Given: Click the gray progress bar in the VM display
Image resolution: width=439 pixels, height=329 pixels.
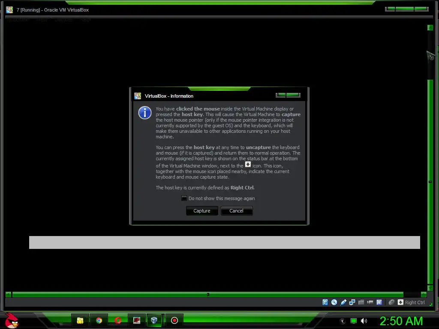Looking at the screenshot, I should [225, 242].
